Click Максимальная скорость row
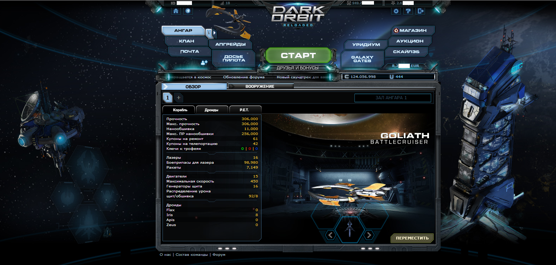Image resolution: width=556 pixels, height=265 pixels. [x=212, y=181]
